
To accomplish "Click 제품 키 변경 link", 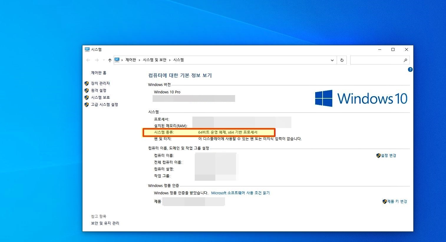I will click(x=397, y=201).
